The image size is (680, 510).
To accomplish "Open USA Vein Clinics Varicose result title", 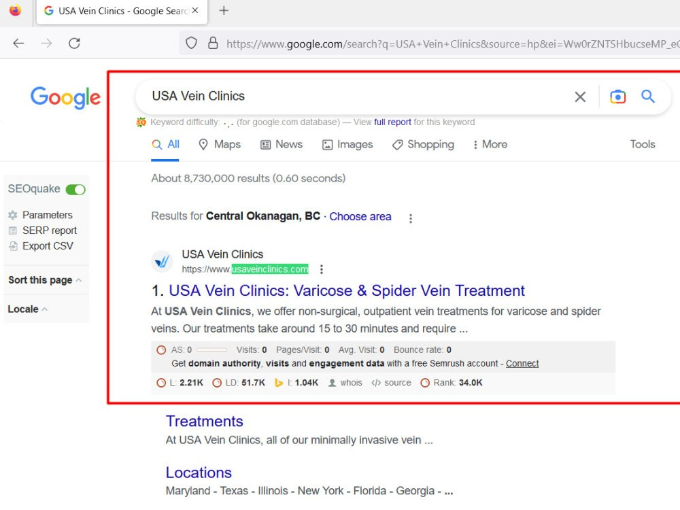I will tap(347, 290).
